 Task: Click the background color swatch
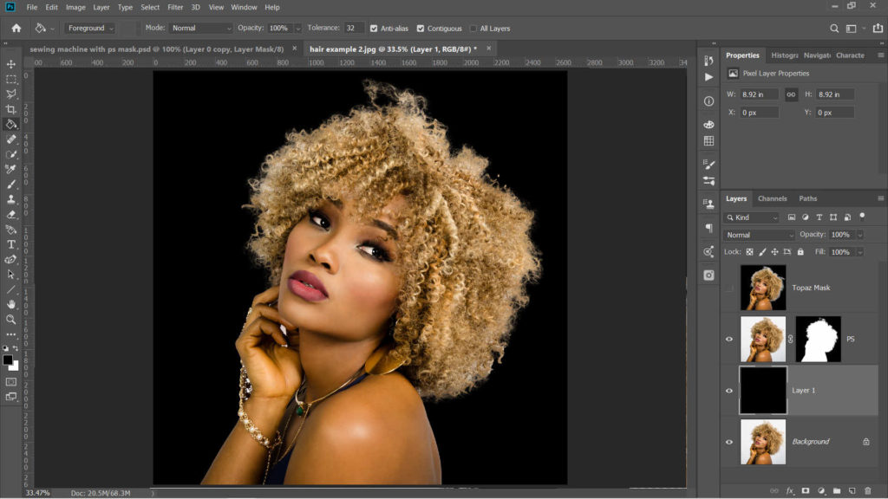pyautogui.click(x=14, y=366)
